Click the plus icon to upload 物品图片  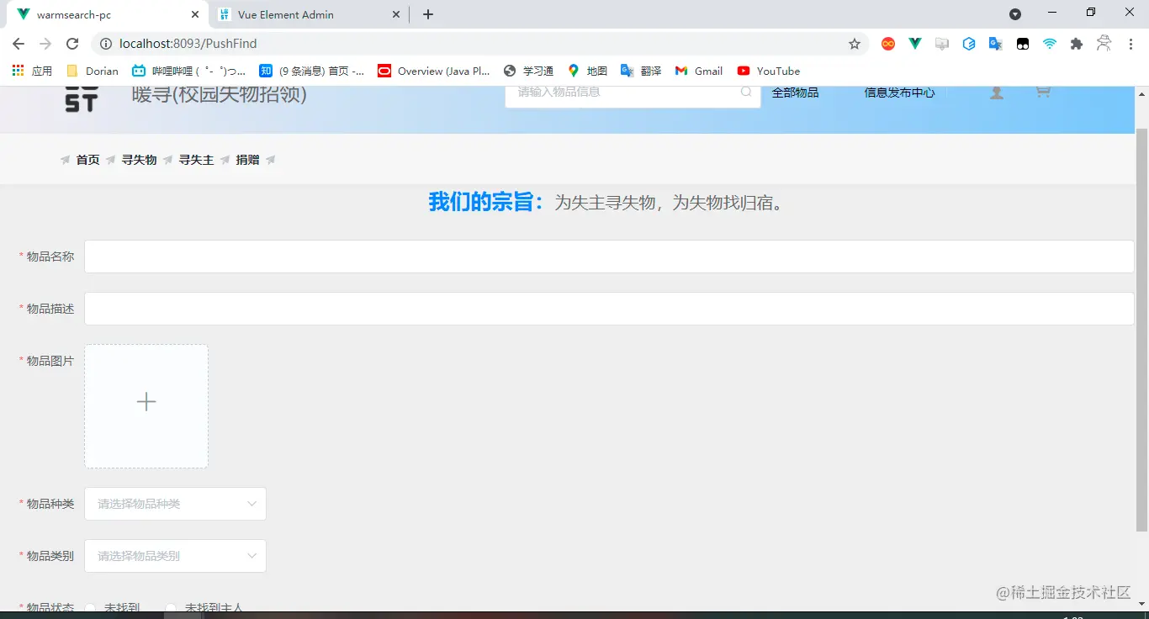click(x=146, y=402)
